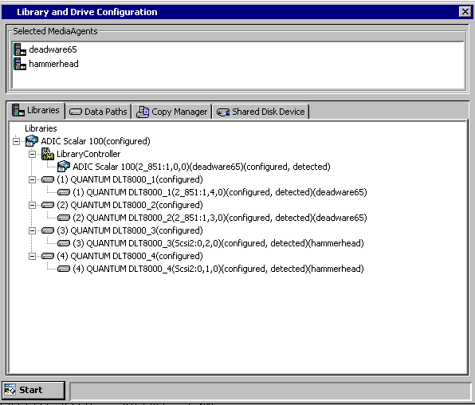
Task: Collapse the (2) QUANTUM DLT8000_2 node
Action: pyautogui.click(x=32, y=205)
